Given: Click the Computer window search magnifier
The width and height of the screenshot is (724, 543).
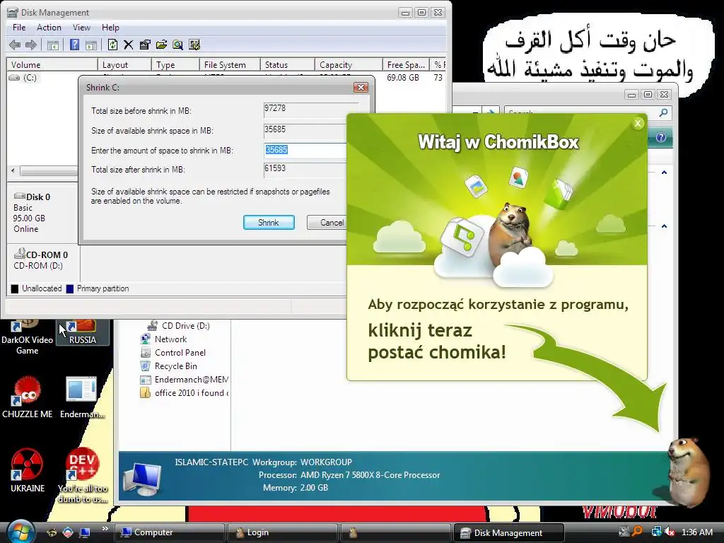Looking at the screenshot, I should (x=663, y=112).
